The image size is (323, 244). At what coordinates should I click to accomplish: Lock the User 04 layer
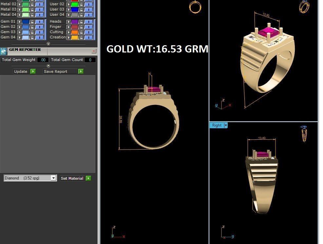click(x=81, y=15)
